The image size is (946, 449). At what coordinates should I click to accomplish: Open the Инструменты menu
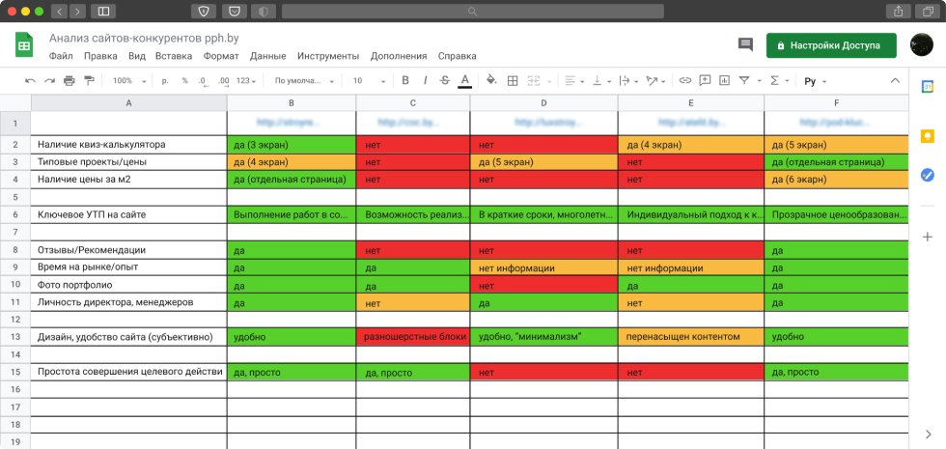[328, 56]
